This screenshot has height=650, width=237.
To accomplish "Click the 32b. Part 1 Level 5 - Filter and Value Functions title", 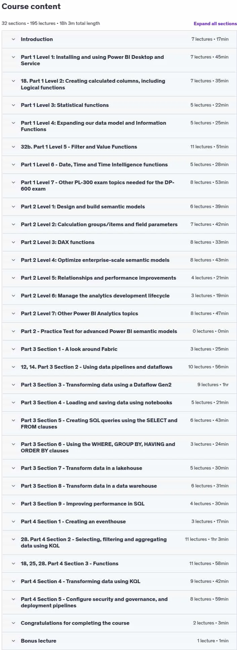I will tap(79, 147).
